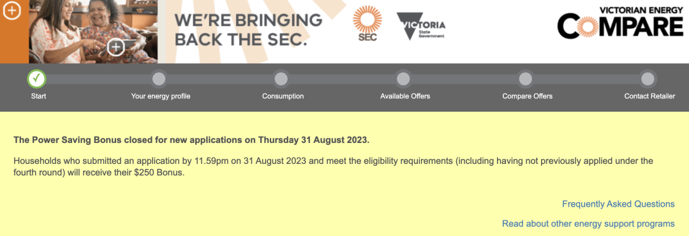Screen dimensions: 689x236
Task: Click the plus icon on banner photo
Action: pyautogui.click(x=116, y=47)
